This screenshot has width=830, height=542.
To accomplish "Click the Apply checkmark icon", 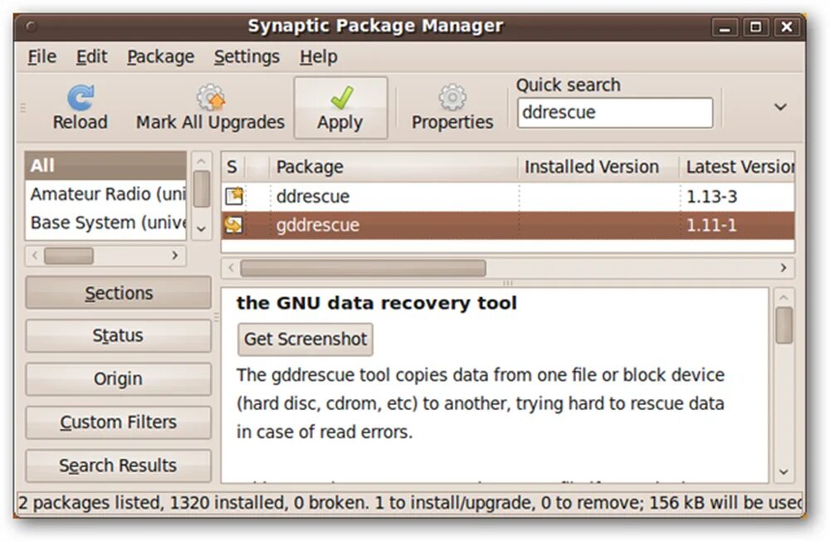I will (340, 97).
